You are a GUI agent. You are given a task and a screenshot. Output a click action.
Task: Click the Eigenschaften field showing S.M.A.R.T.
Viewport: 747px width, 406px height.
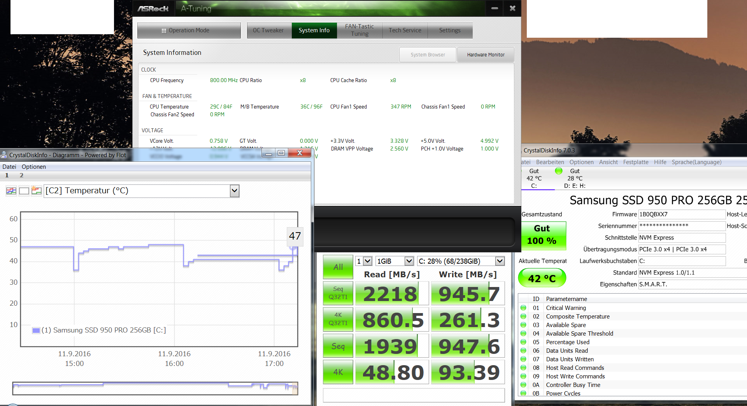pos(693,284)
